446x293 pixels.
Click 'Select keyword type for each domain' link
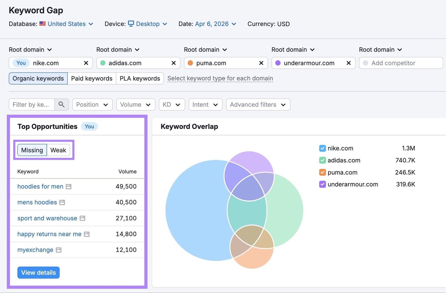click(220, 79)
